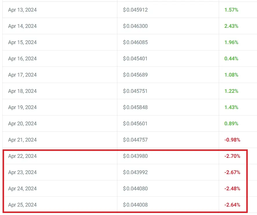This screenshot has height=215, width=257.
Task: Click the price $0.043992
Action: pyautogui.click(x=135, y=172)
